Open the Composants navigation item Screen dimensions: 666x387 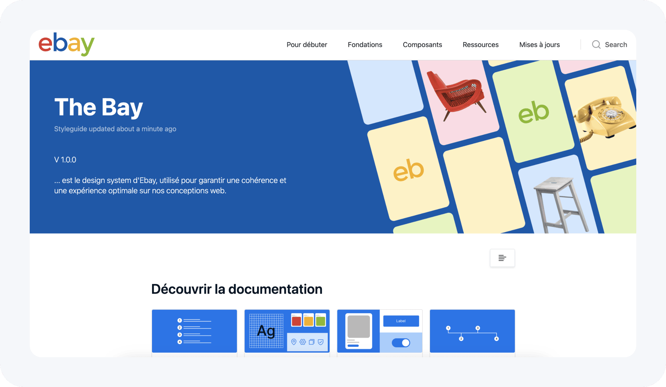coord(422,45)
